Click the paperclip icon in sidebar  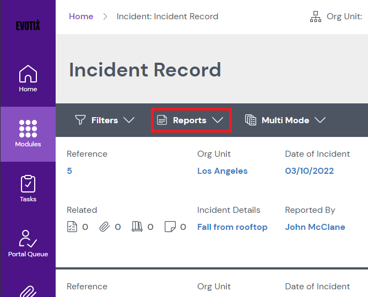click(28, 290)
